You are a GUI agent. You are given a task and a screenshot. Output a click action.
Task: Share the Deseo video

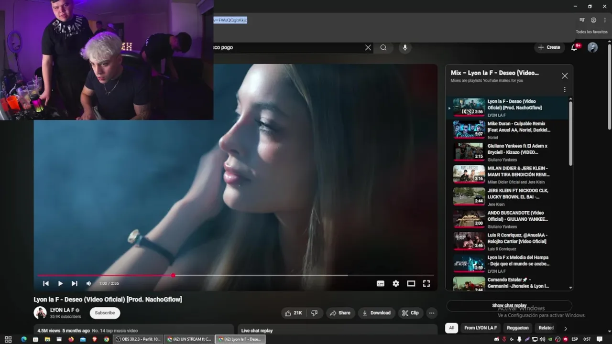pyautogui.click(x=340, y=313)
